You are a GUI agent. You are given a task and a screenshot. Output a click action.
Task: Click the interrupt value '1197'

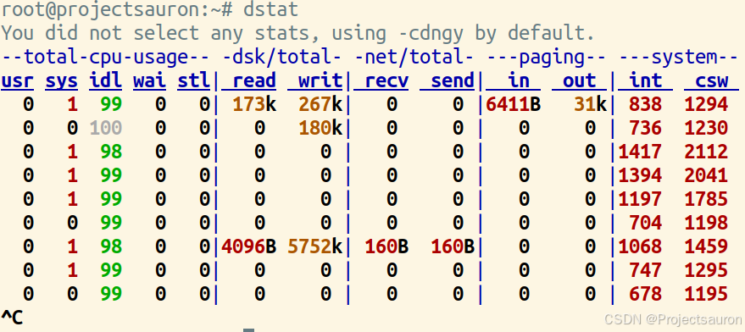point(640,199)
